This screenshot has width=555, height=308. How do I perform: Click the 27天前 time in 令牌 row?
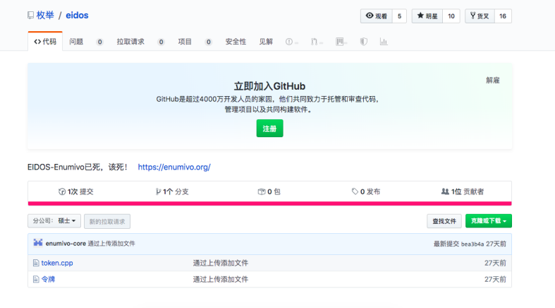[x=495, y=279]
